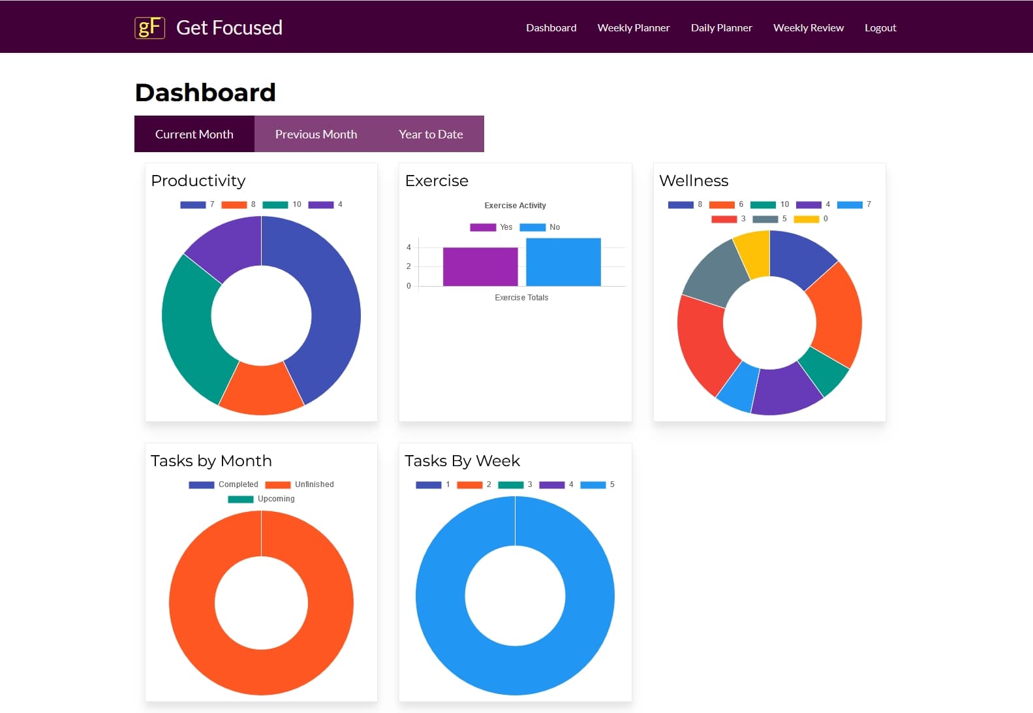
Task: Click the Tasks by Month card heading
Action: click(211, 461)
